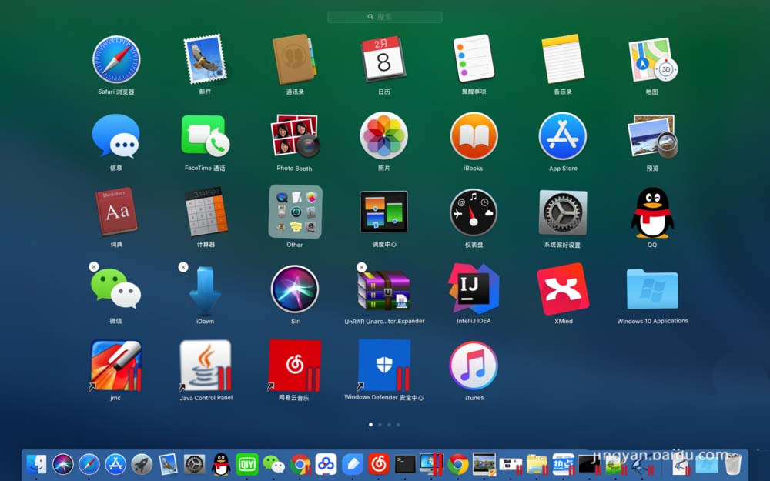This screenshot has width=770, height=481.
Task: Expand the Other apps folder
Action: click(x=295, y=212)
